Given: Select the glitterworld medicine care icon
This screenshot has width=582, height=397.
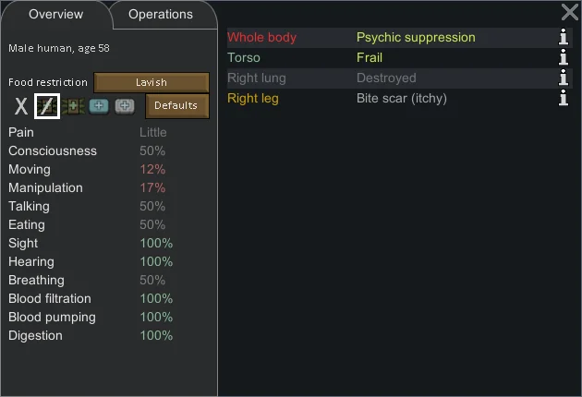Looking at the screenshot, I should (125, 106).
